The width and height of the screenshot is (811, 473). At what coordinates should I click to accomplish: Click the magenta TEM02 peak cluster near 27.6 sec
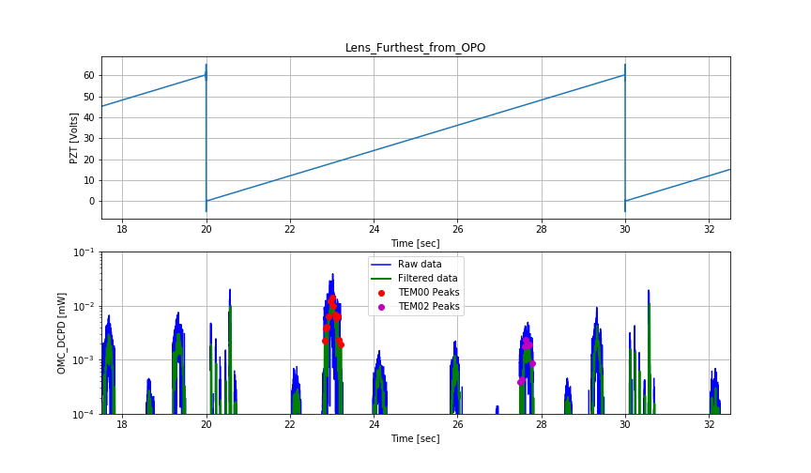527,359
